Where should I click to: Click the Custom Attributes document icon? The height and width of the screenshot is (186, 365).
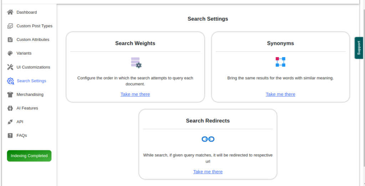[10, 40]
